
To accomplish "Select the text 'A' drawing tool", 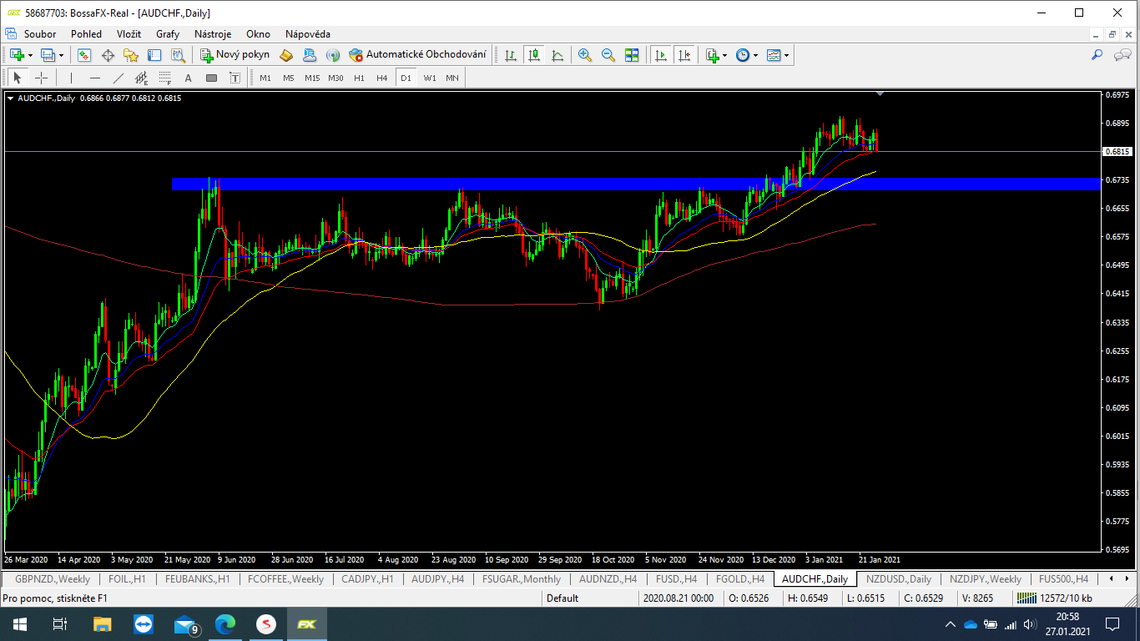I will 189,78.
